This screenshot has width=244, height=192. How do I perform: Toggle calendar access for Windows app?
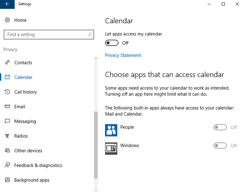[220, 146]
